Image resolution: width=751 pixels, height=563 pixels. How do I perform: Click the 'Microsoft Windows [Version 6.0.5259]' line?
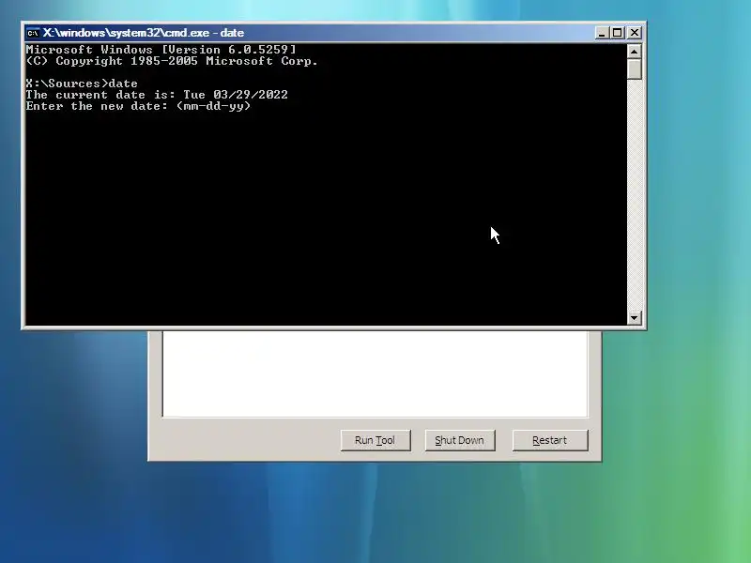[x=161, y=50]
